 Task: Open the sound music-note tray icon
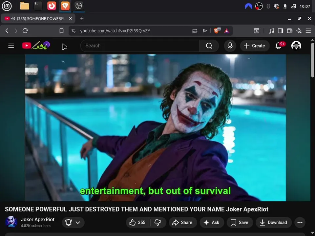(x=293, y=7)
